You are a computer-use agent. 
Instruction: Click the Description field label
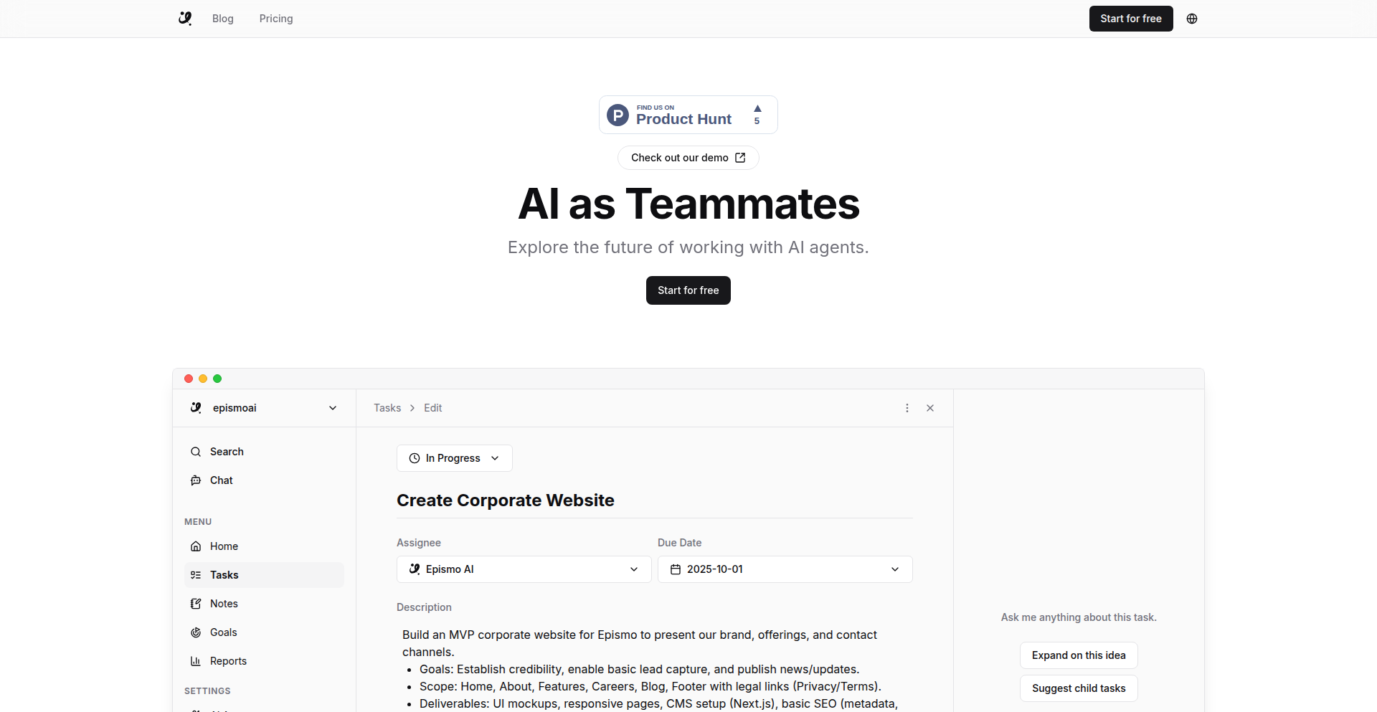coord(424,607)
